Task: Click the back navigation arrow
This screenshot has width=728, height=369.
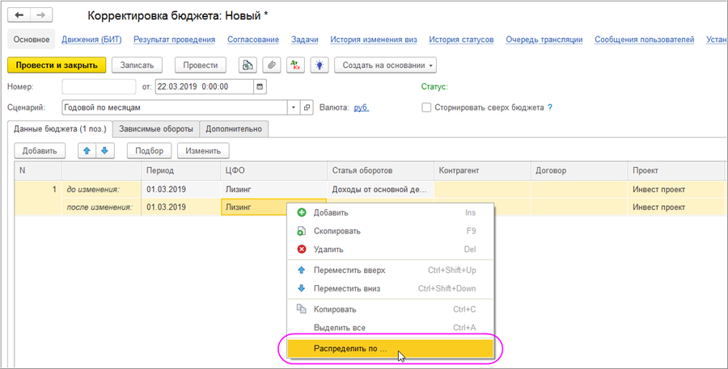Action: coord(20,15)
